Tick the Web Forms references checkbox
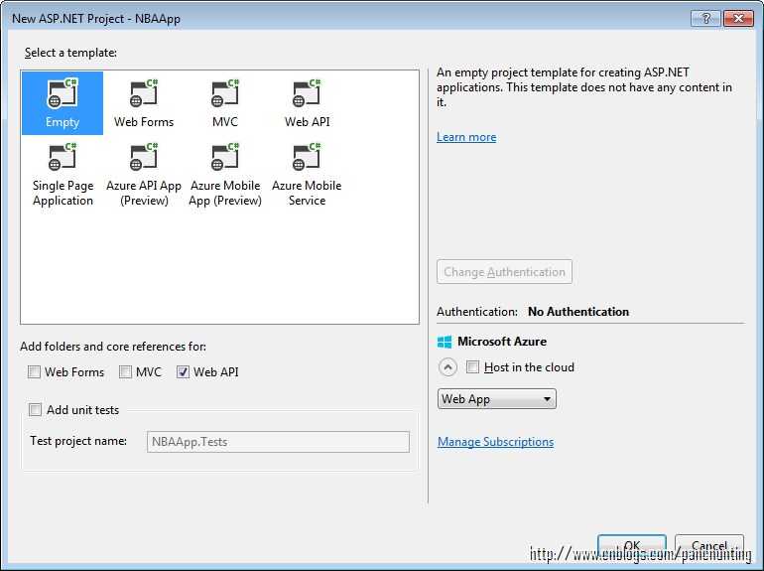 coord(34,372)
